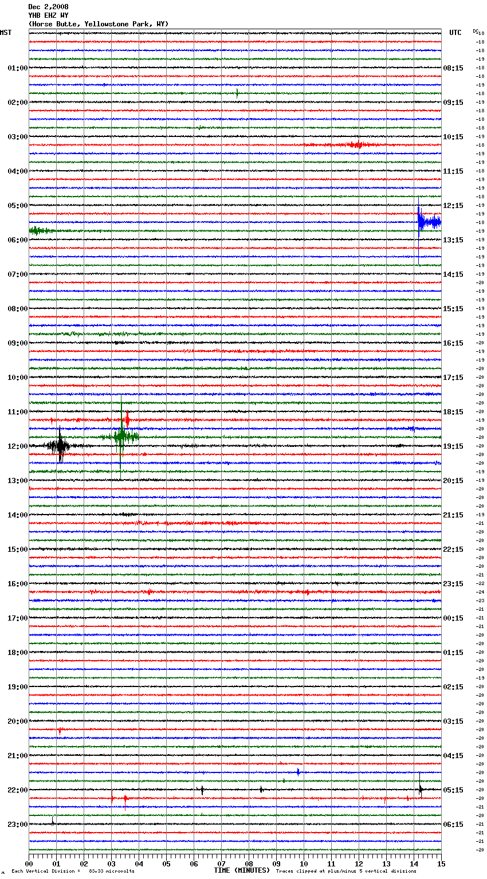
Task: Select the "05:00" MST time label
Action: click(x=17, y=206)
